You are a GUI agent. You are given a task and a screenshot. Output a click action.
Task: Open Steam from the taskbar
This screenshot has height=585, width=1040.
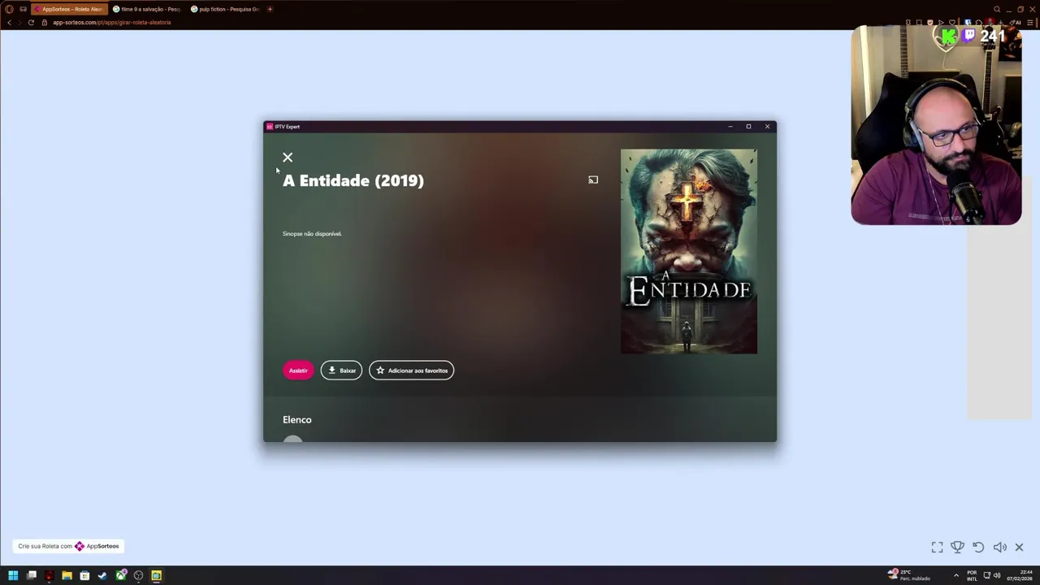tap(102, 575)
